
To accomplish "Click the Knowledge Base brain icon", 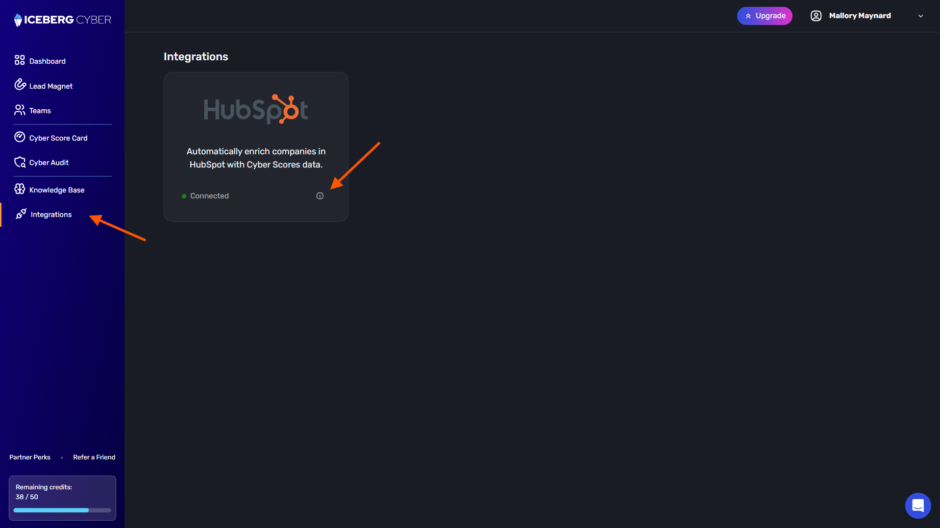I will pos(20,189).
